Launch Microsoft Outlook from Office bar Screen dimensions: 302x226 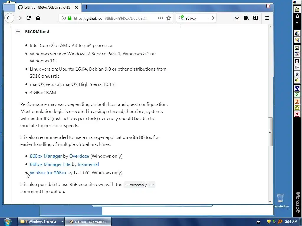point(297,108)
